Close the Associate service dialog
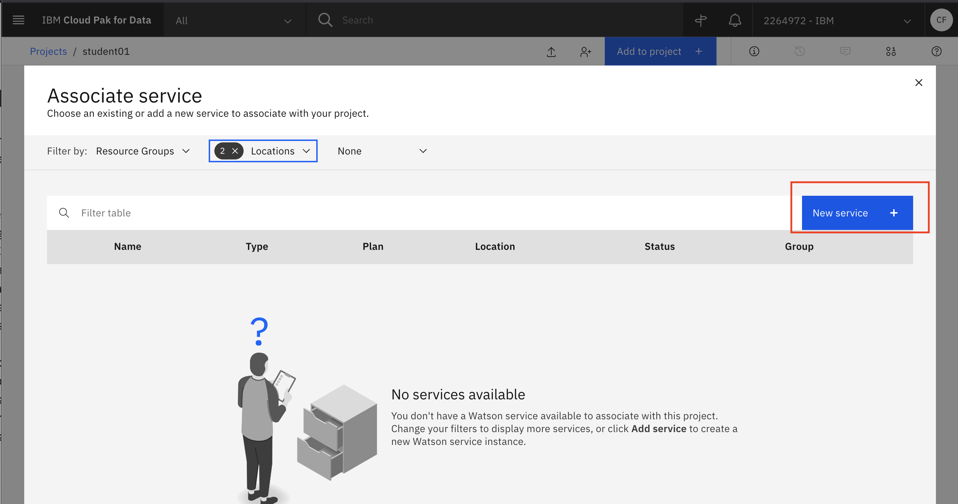958x504 pixels. (918, 83)
